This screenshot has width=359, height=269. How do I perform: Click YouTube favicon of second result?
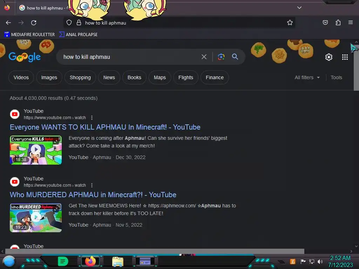pyautogui.click(x=15, y=182)
